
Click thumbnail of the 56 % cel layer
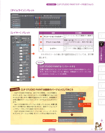point(21,54)
